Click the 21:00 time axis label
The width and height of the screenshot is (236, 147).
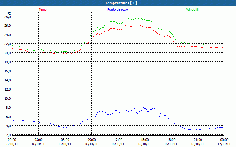198,140
